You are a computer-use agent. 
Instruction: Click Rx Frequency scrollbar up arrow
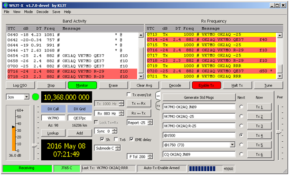[x=280, y=35]
